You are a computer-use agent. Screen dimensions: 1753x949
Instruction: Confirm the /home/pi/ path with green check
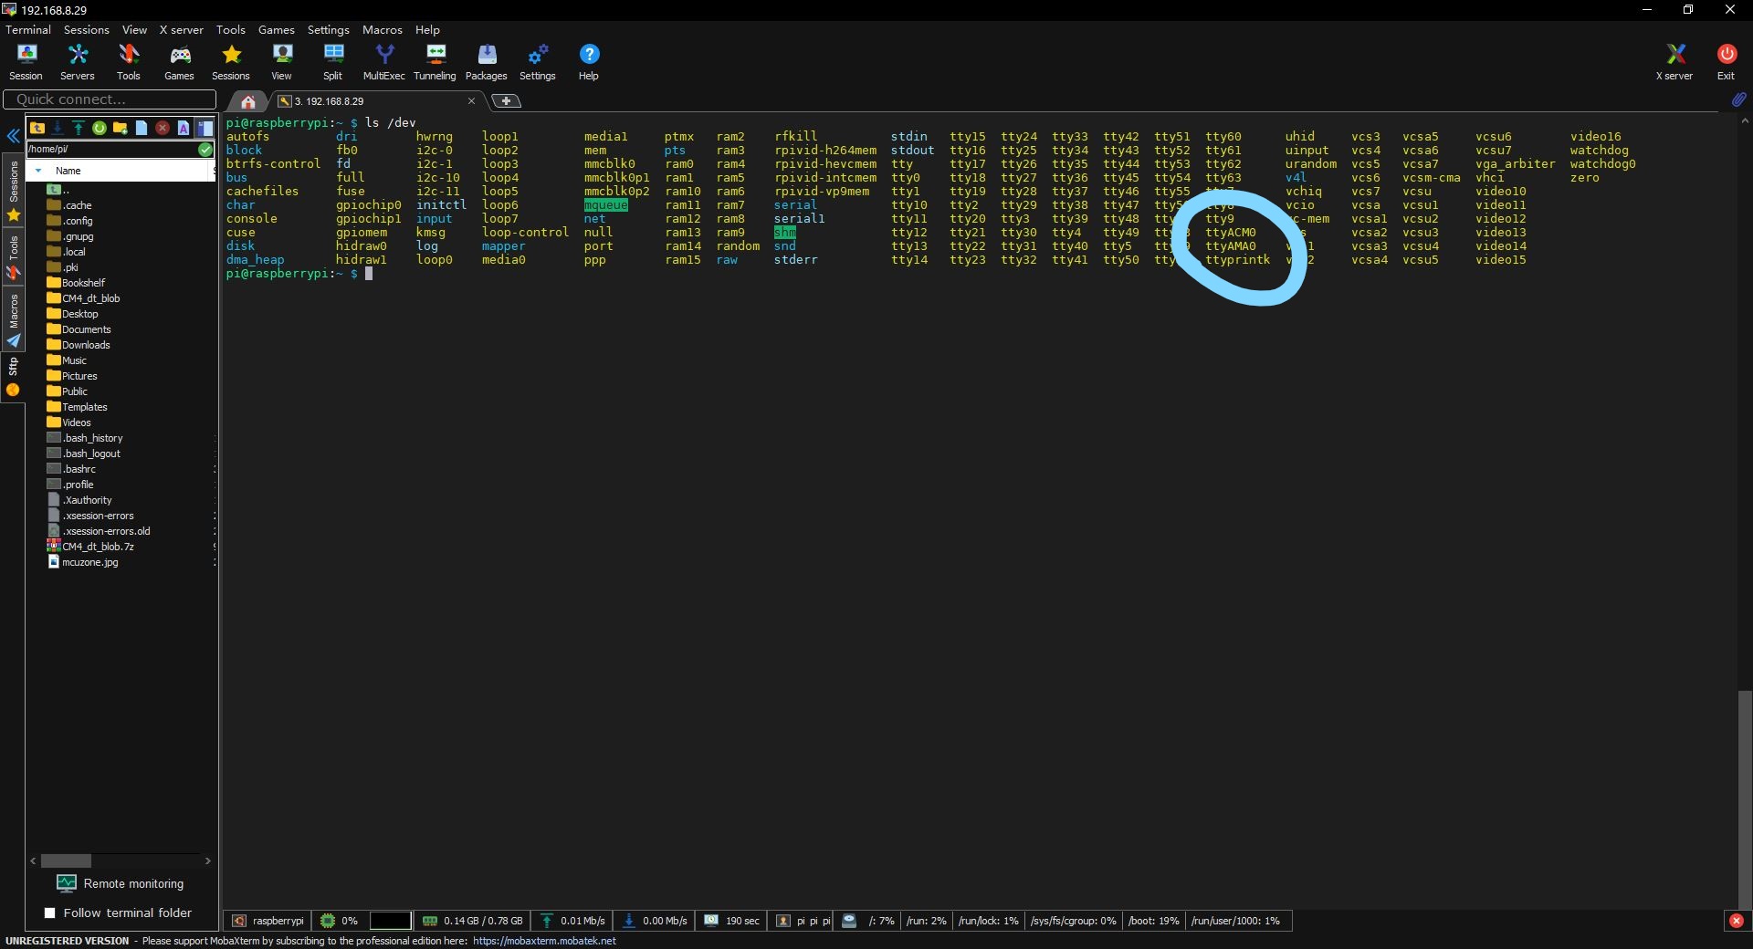205,149
